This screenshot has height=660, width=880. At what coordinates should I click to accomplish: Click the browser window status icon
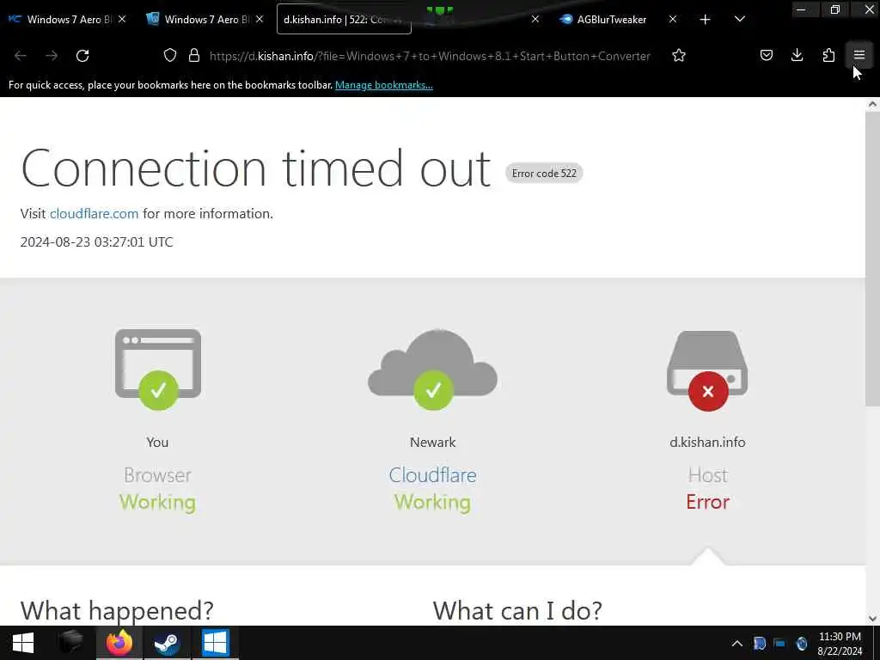tap(158, 370)
